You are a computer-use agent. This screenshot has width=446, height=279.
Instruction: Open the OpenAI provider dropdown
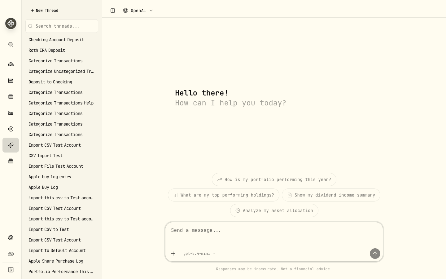pyautogui.click(x=138, y=11)
